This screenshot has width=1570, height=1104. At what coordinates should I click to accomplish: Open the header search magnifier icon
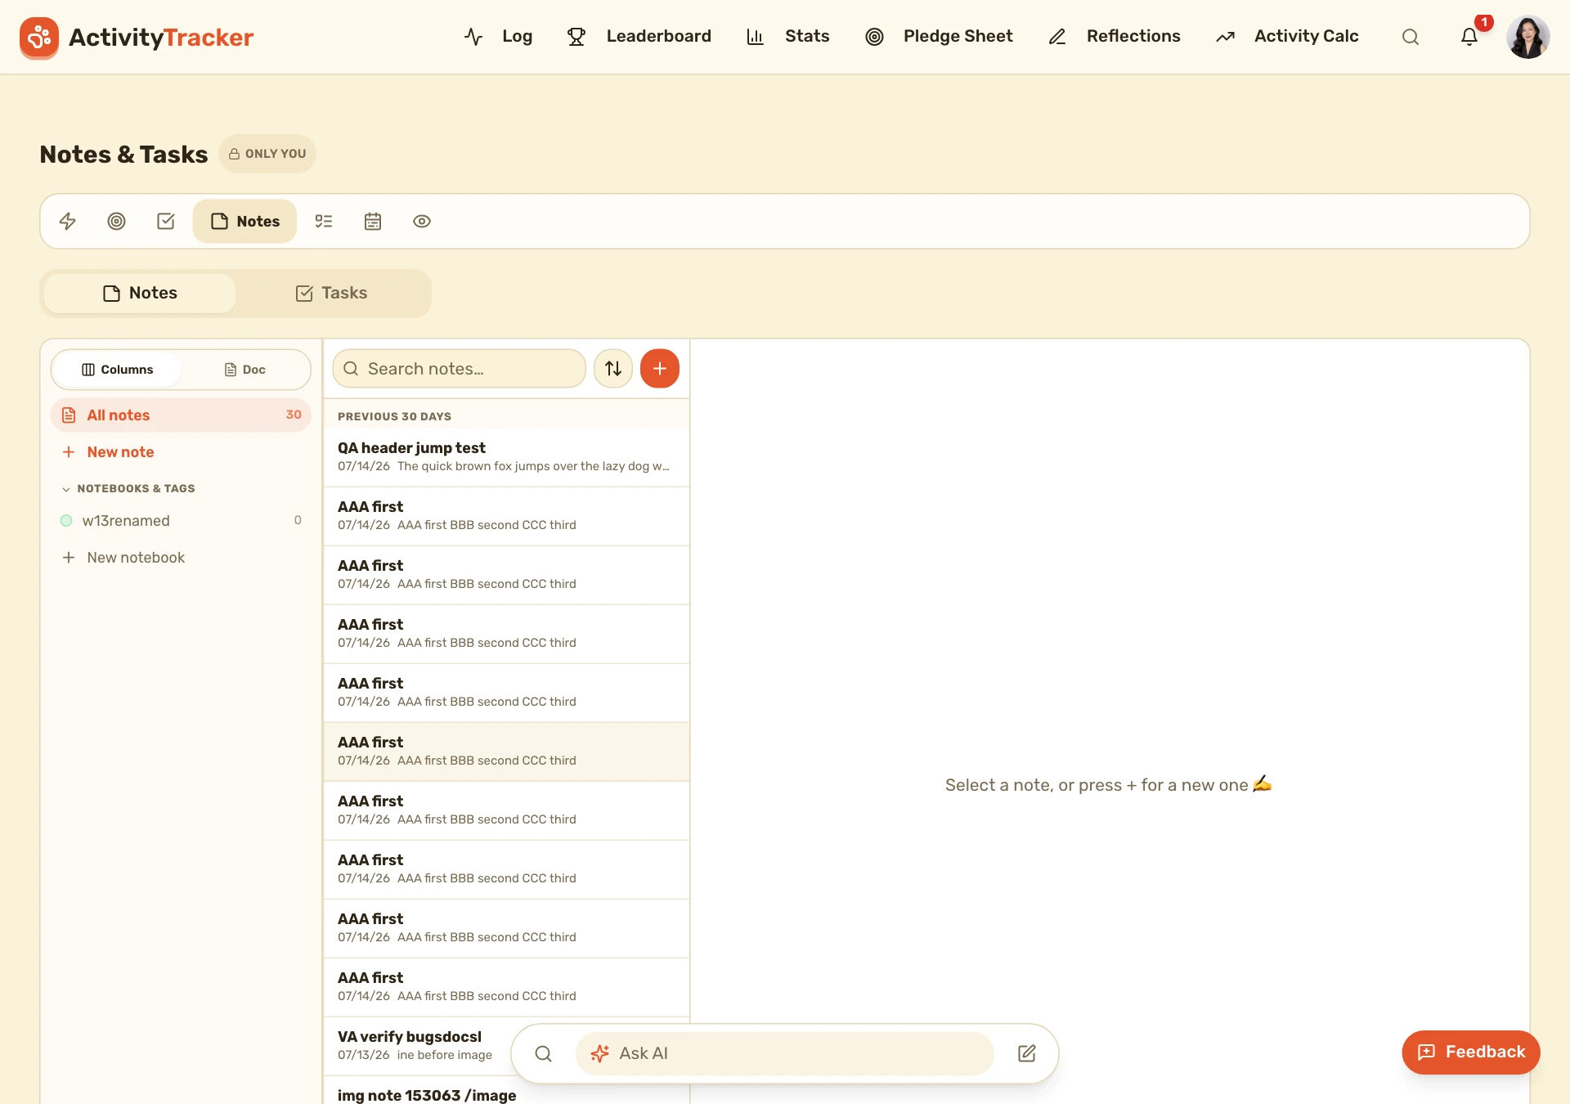pyautogui.click(x=1411, y=37)
